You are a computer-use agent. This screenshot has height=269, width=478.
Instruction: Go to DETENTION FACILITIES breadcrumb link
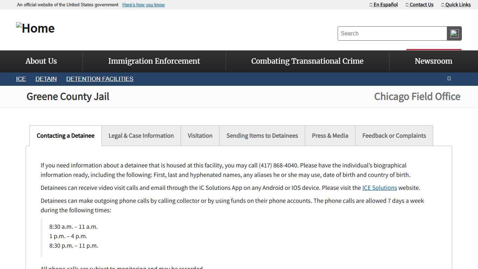point(100,79)
